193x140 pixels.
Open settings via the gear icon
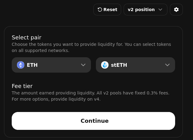click(176, 10)
